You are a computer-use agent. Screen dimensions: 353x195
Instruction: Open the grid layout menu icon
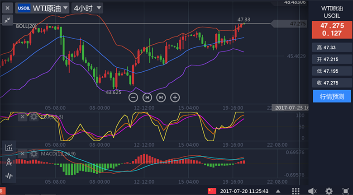point(296,191)
